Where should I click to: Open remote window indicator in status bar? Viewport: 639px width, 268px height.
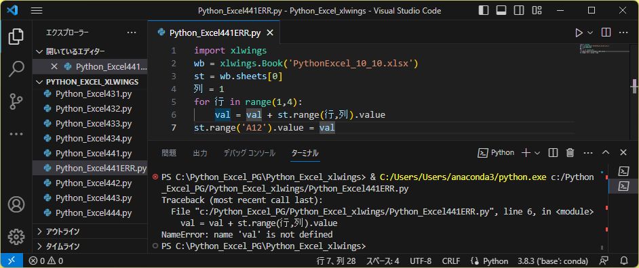pyautogui.click(x=12, y=261)
